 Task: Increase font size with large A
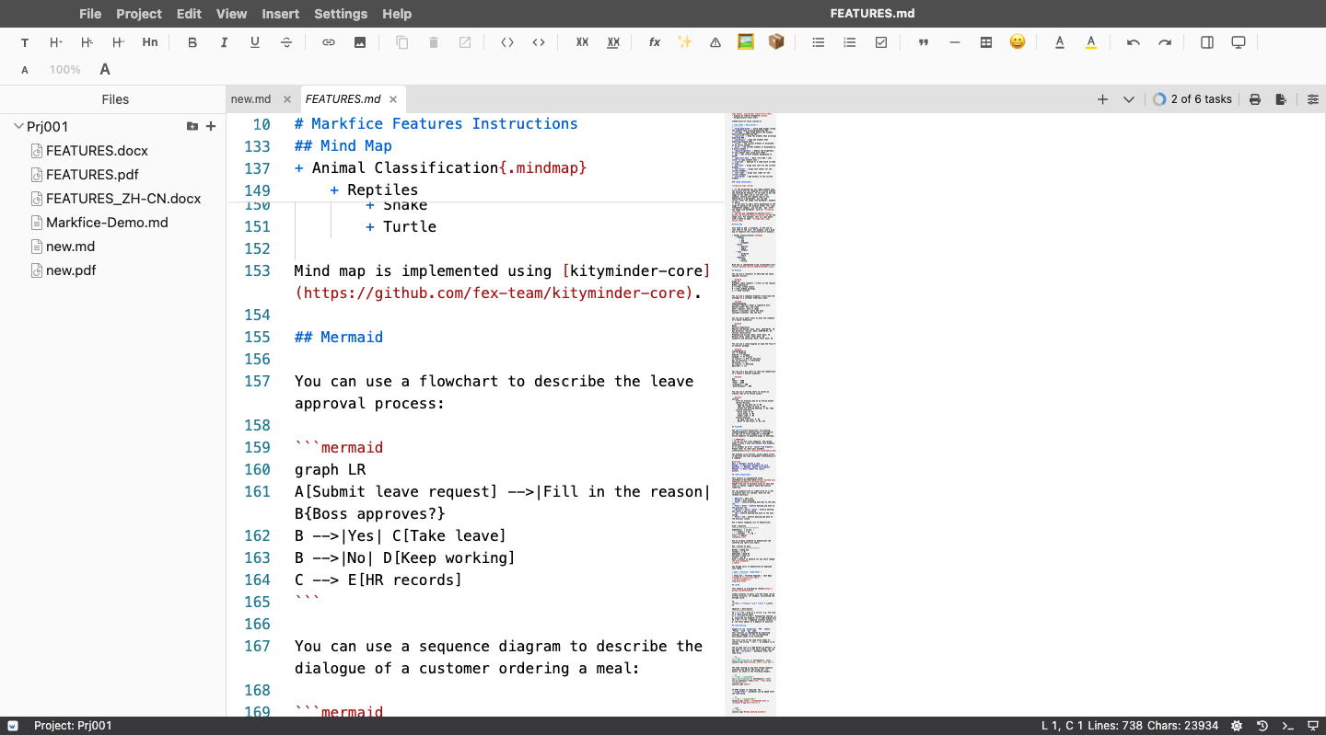point(105,69)
